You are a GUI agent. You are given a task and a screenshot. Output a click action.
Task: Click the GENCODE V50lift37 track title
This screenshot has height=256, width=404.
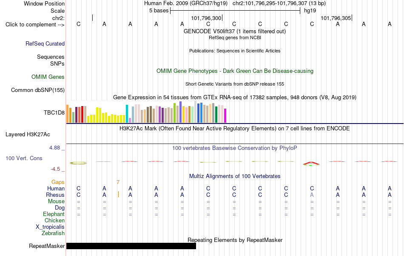coord(235,31)
